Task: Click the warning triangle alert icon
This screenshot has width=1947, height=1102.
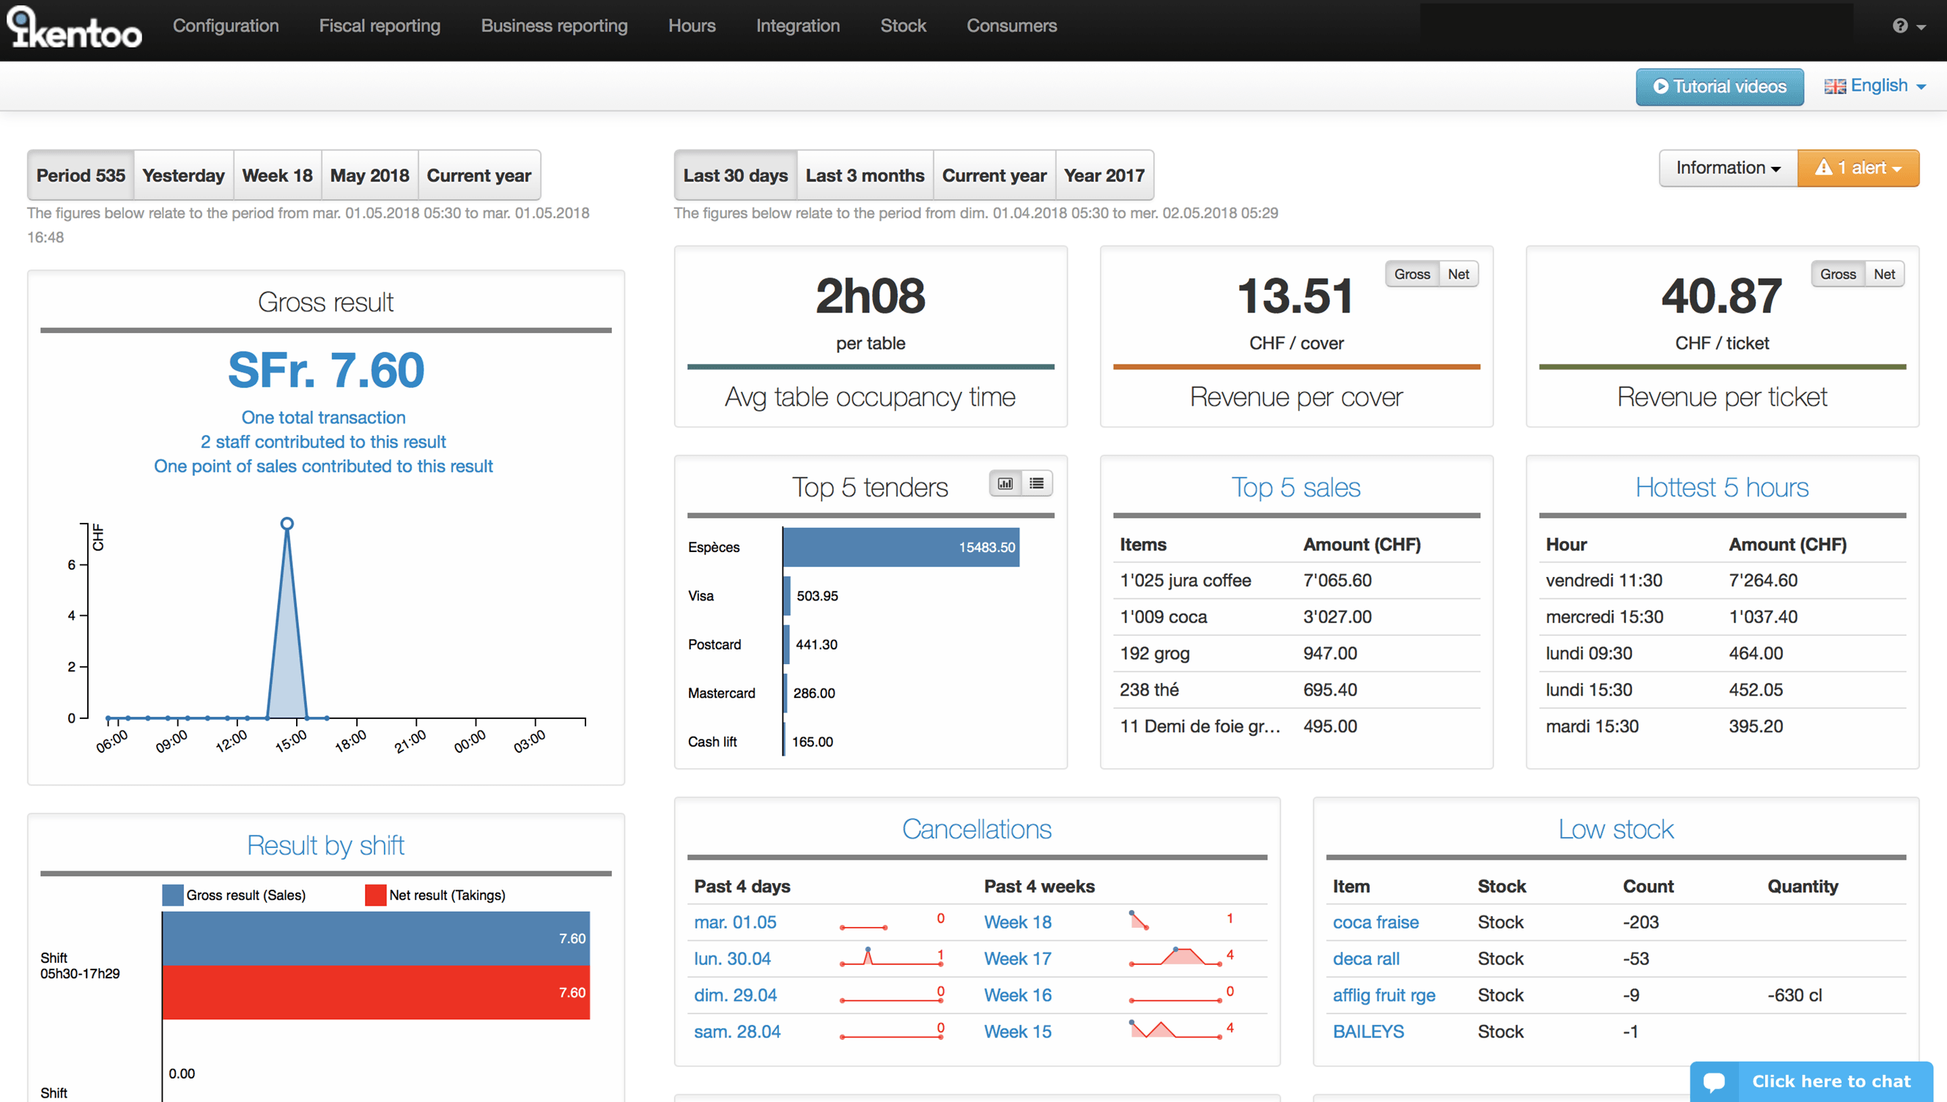Action: click(1824, 167)
